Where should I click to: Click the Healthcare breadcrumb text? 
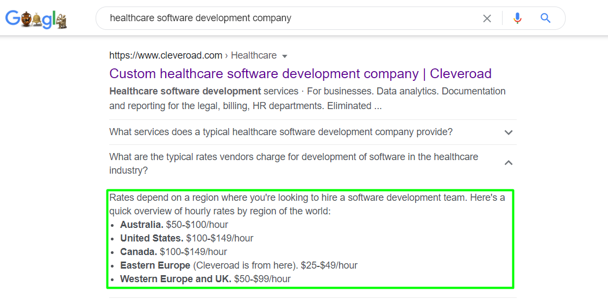coord(254,55)
